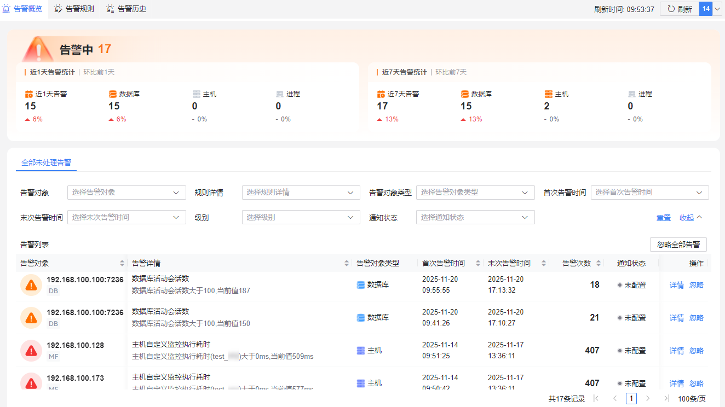Sort by 告警详情 column
The width and height of the screenshot is (725, 407).
[347, 263]
